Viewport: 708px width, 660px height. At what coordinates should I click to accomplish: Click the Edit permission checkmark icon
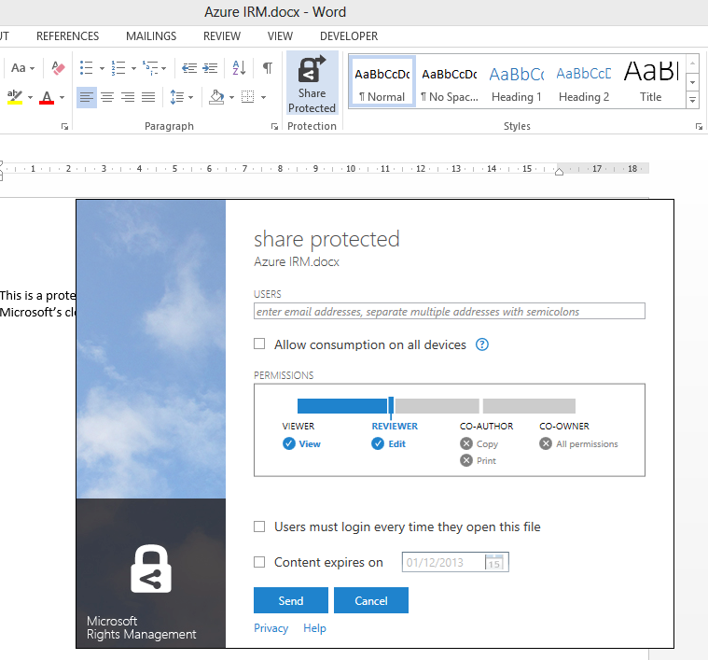tap(378, 444)
